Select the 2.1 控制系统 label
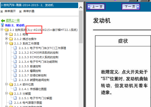Screen dimensions: 151x107 pyautogui.click(x=44, y=30)
